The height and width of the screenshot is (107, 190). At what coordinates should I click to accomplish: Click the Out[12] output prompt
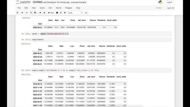tap(26, 74)
